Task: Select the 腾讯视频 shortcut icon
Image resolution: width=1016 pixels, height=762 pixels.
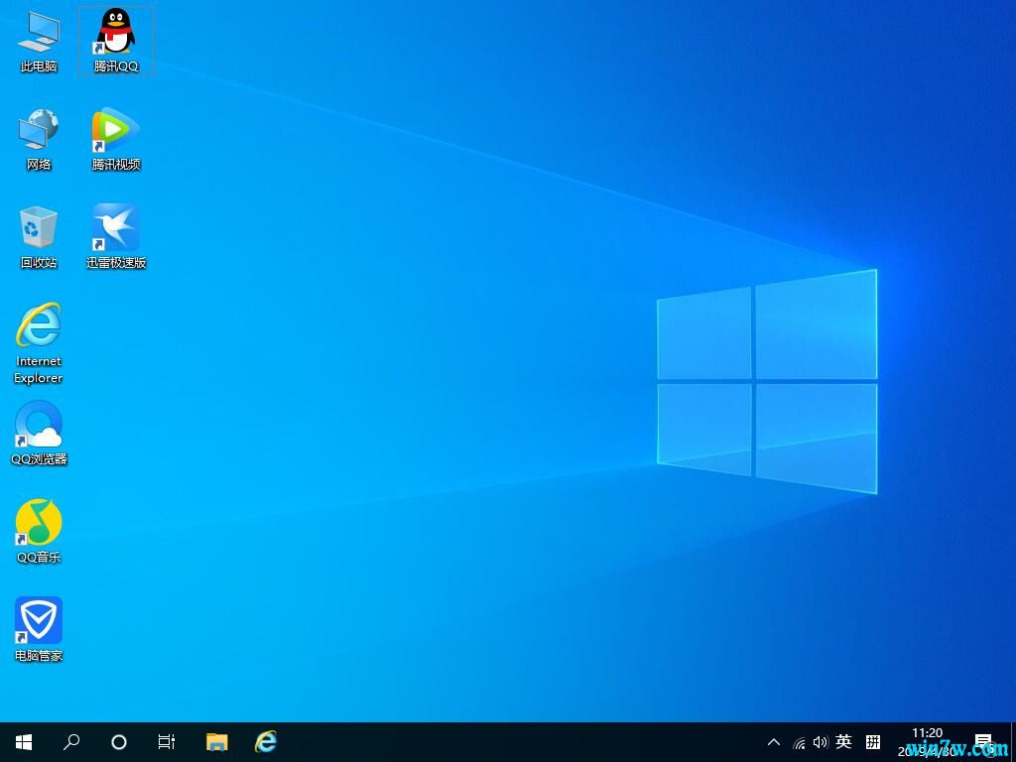Action: 116,139
